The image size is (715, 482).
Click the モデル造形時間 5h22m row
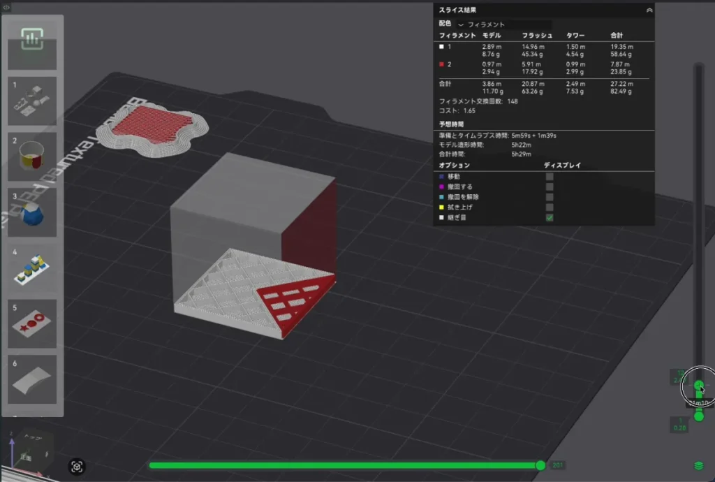click(485, 145)
